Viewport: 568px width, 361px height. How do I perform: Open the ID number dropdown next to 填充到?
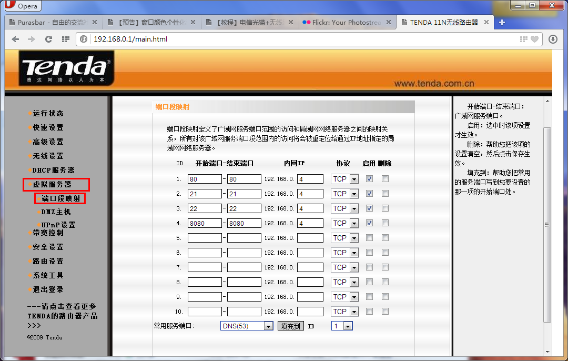[x=347, y=326]
